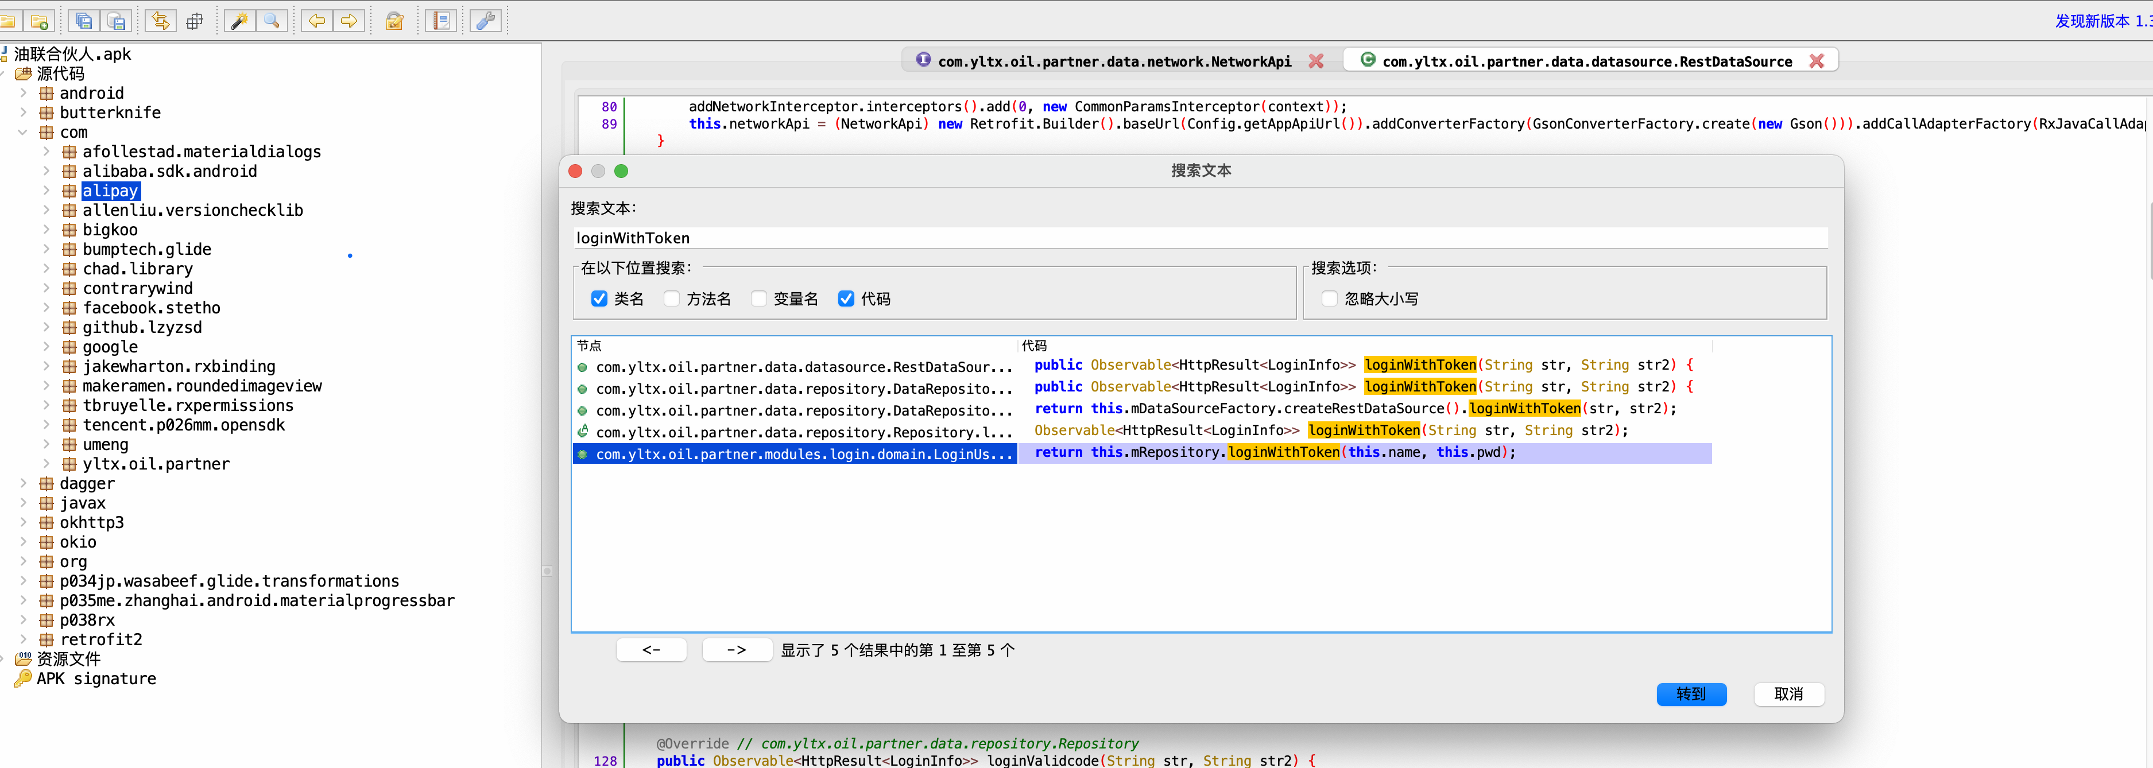2153x768 pixels.
Task: Open the log viewer notebook icon
Action: pyautogui.click(x=440, y=21)
